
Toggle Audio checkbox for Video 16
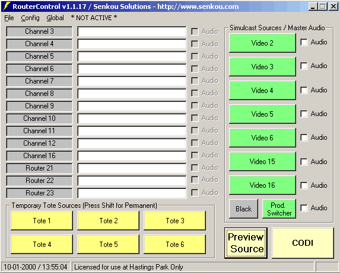(304, 185)
